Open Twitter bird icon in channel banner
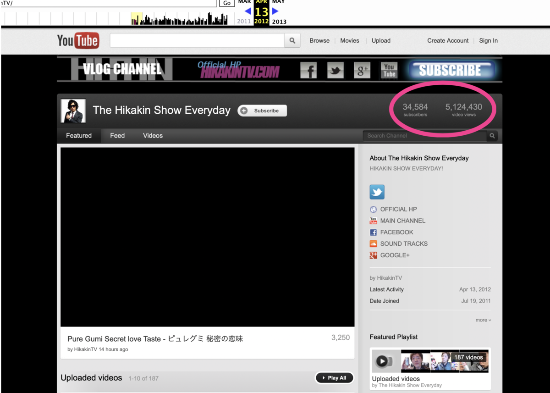 (x=335, y=70)
